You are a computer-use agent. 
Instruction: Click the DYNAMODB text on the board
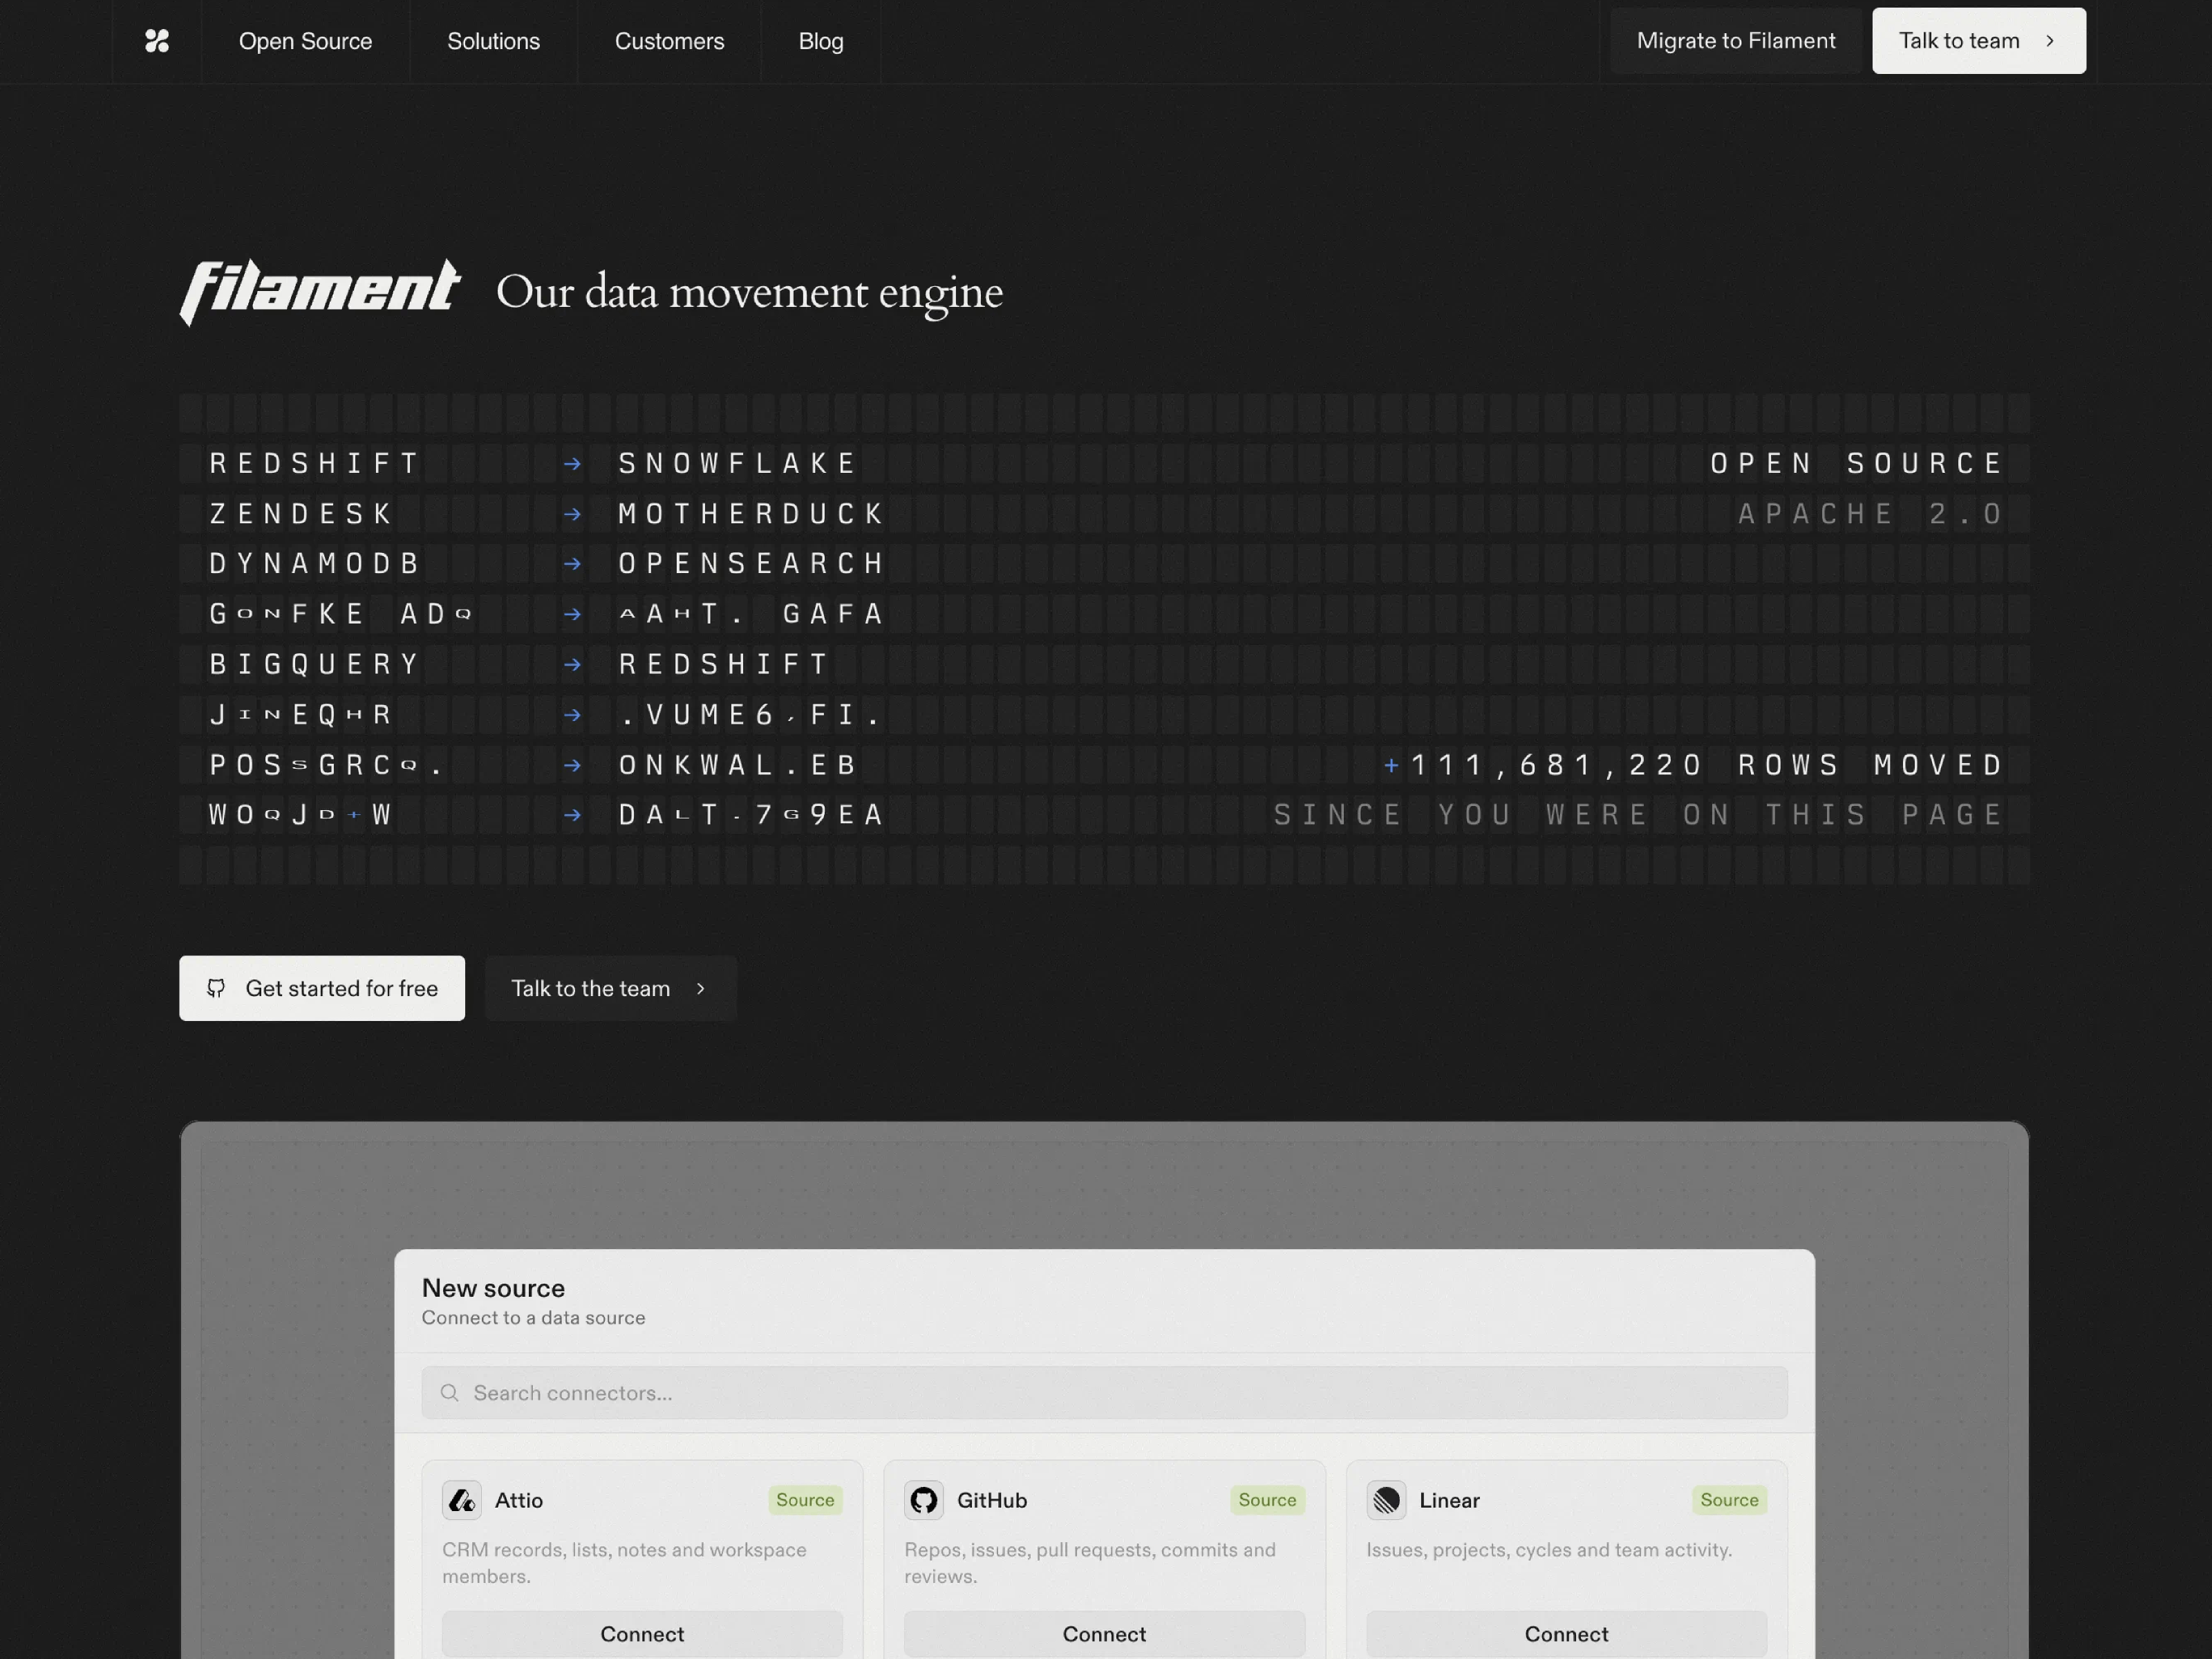pyautogui.click(x=313, y=564)
